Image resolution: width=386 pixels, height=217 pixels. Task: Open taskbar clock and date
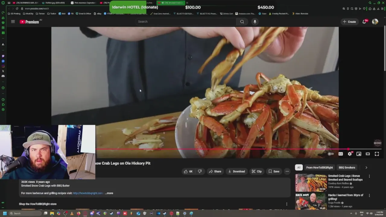click(x=379, y=213)
